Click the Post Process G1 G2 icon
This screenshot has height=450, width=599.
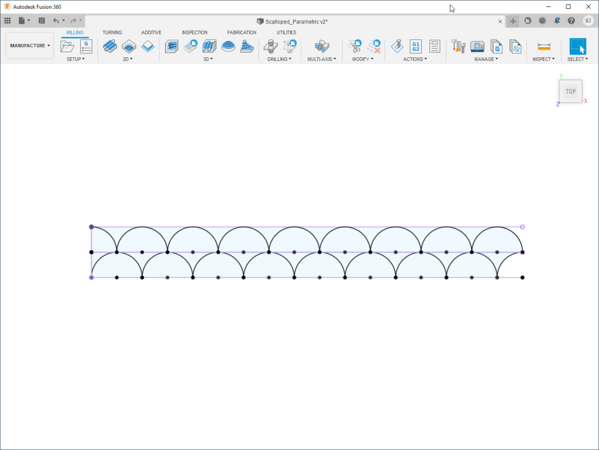click(x=416, y=46)
